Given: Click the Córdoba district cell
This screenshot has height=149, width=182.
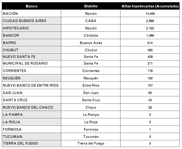Looking at the screenshot, I should [91, 35].
